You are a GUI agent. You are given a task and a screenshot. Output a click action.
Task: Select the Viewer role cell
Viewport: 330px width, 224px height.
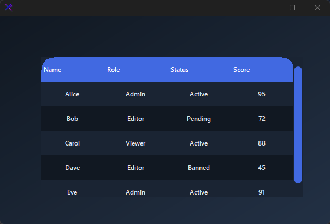click(x=135, y=143)
